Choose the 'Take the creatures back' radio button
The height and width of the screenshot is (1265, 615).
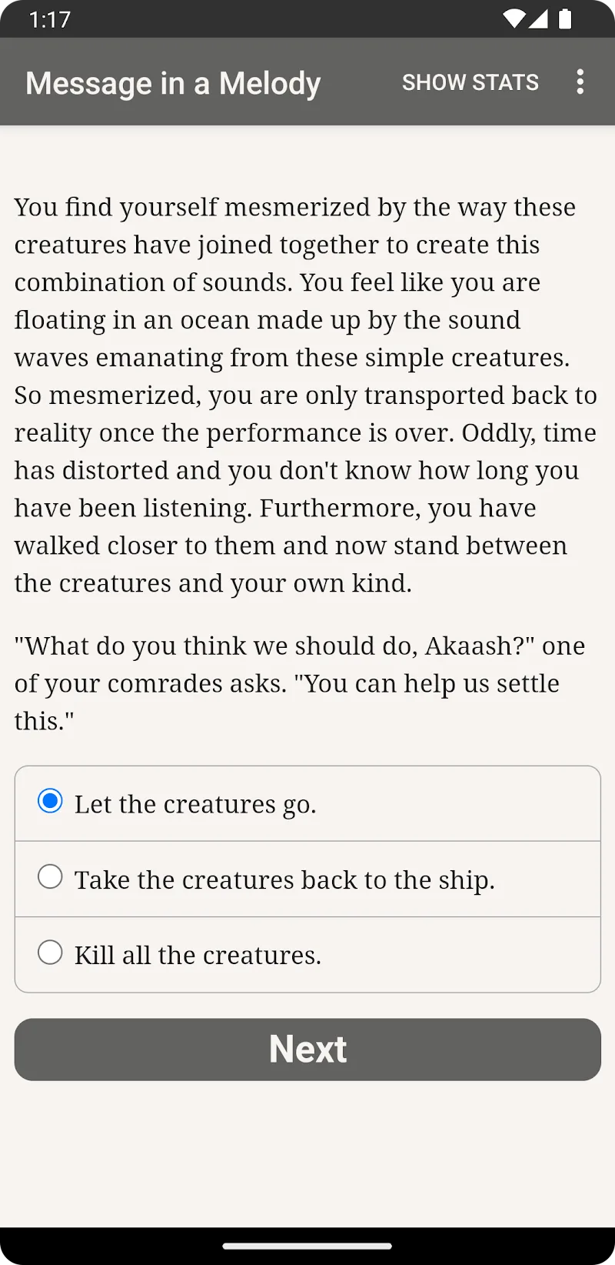coord(50,876)
